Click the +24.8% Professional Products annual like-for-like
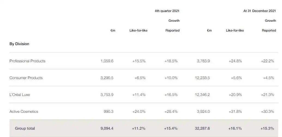This screenshot has height=137, width=282. click(x=235, y=61)
